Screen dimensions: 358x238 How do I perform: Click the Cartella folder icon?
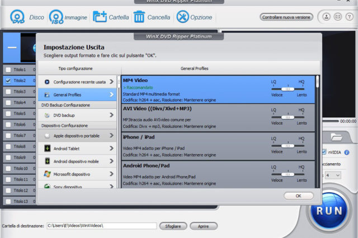[100, 17]
